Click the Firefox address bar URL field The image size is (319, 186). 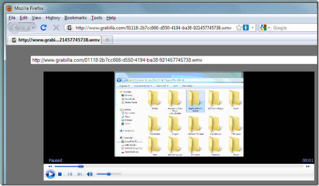point(154,28)
